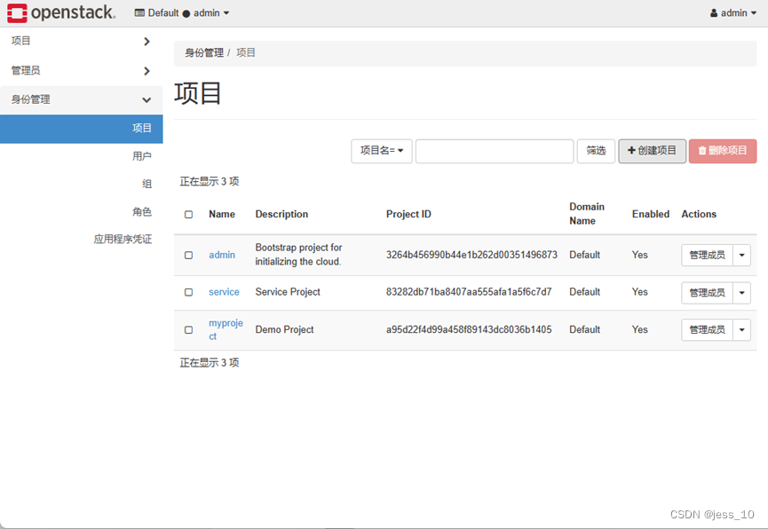This screenshot has height=529, width=768.
Task: Open the admin project link
Action: coord(222,256)
